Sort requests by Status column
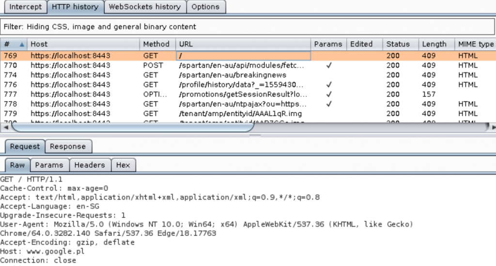 click(398, 44)
